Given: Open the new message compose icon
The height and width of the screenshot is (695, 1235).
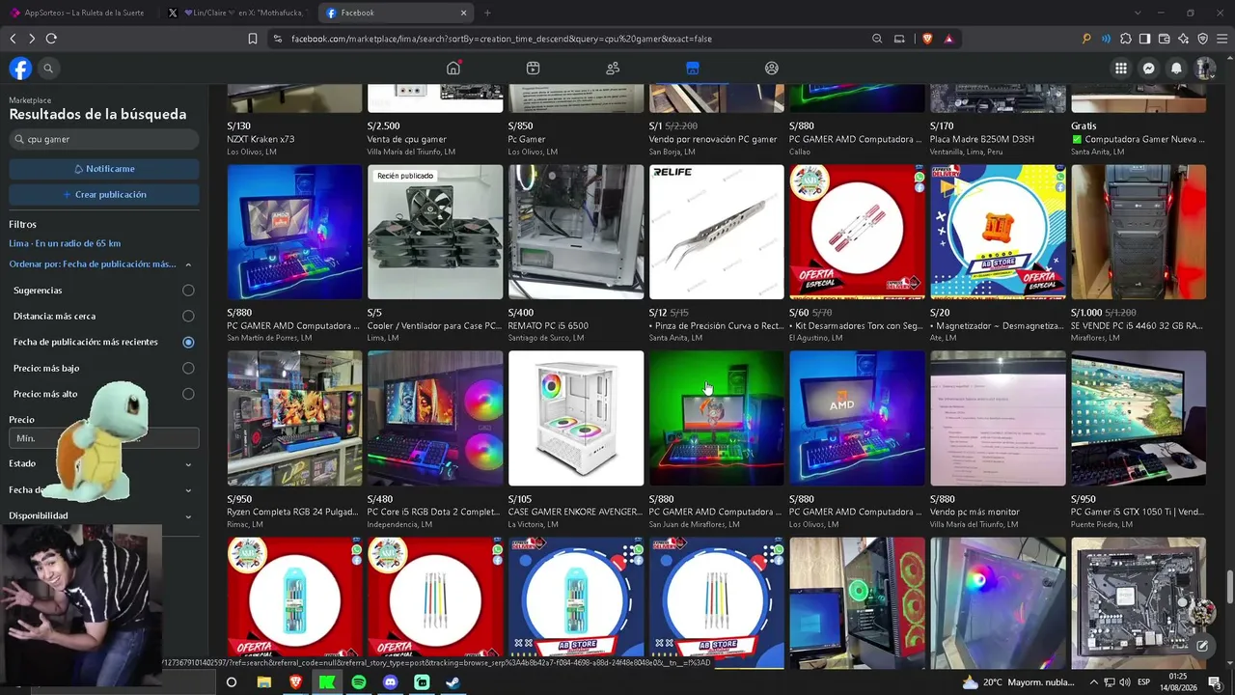Looking at the screenshot, I should click(1202, 646).
